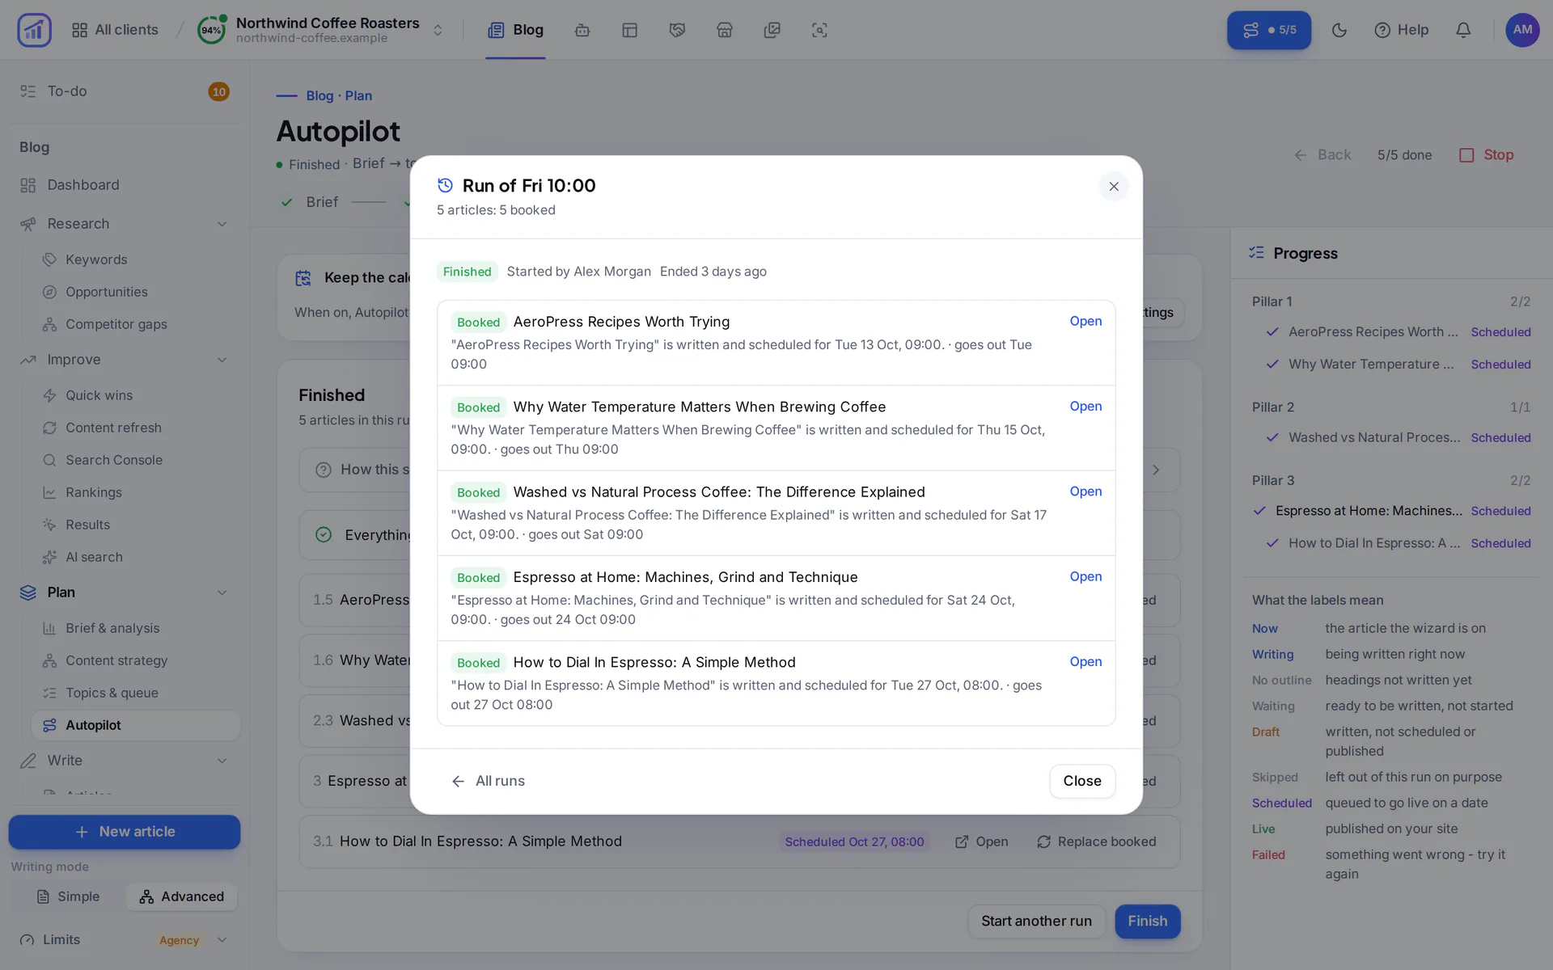This screenshot has width=1553, height=970.
Task: Open Content refresh page
Action: 136,428
